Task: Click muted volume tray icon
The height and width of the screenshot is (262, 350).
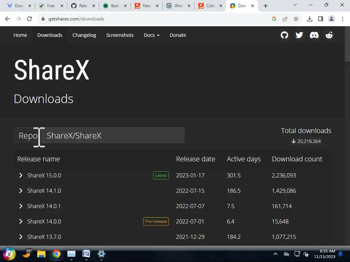Action: click(306, 254)
